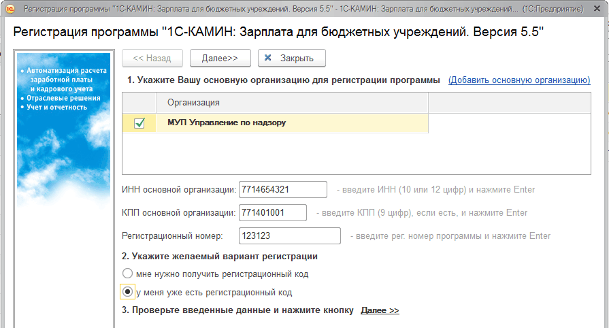Screen dimensions: 609x328
Task: Open the Добавить основную организацию link
Action: (x=519, y=80)
